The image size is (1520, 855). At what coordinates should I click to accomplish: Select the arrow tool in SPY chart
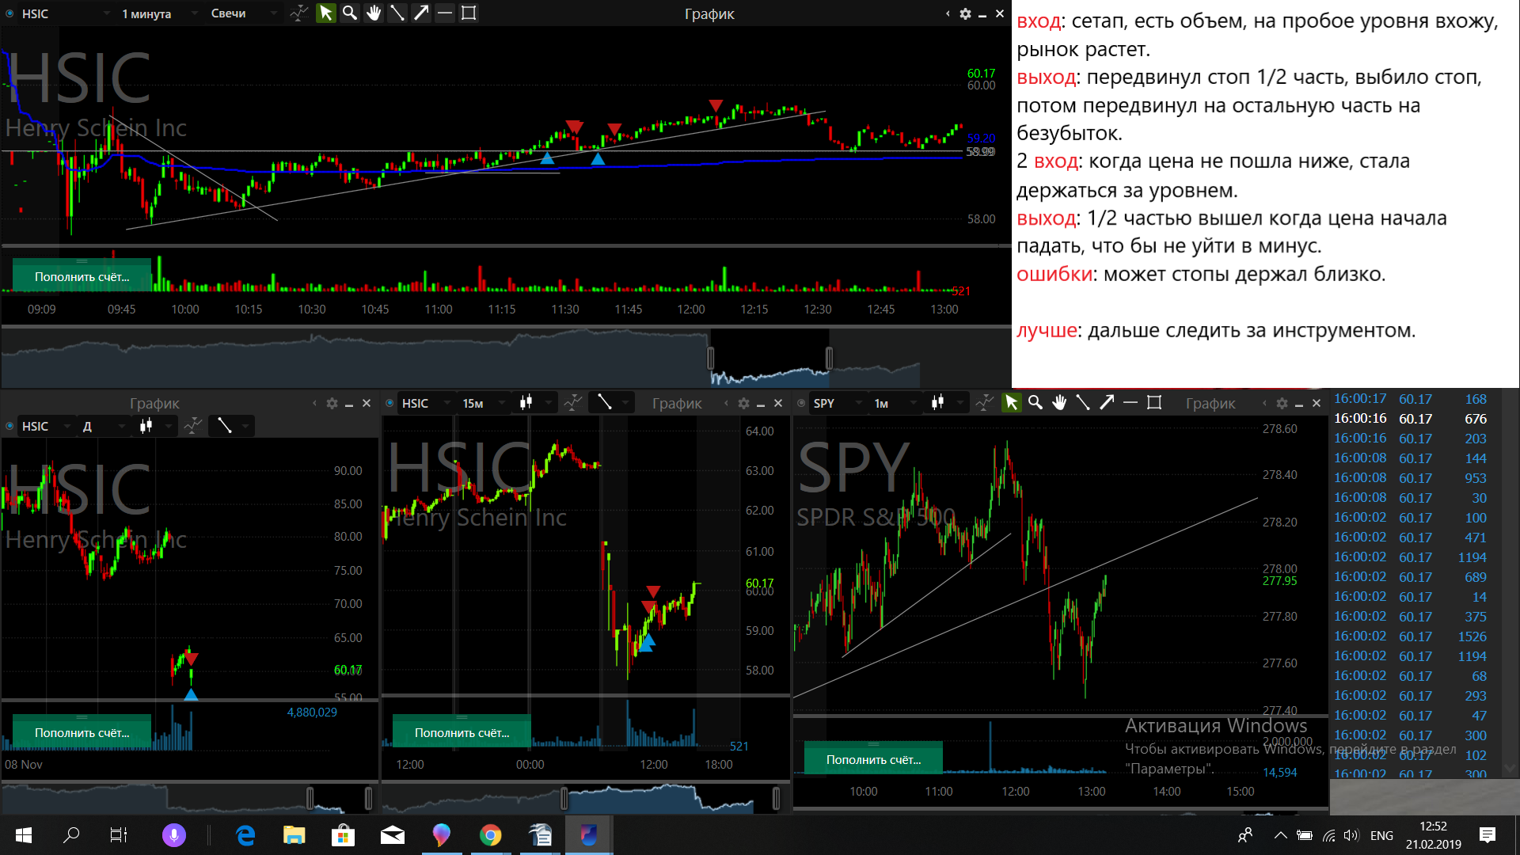point(1107,403)
